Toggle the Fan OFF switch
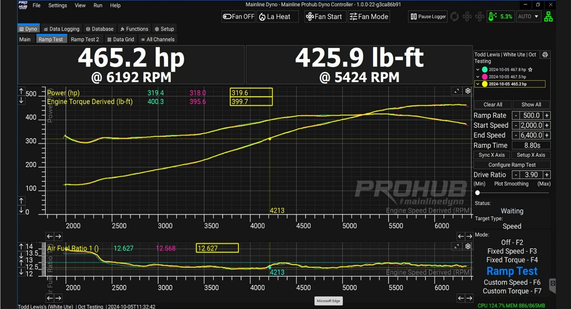The image size is (571, 309). pyautogui.click(x=238, y=16)
